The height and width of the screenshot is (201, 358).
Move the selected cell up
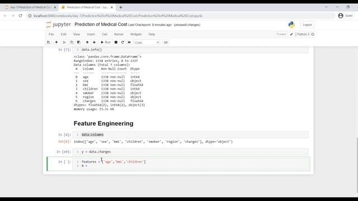[87, 42]
